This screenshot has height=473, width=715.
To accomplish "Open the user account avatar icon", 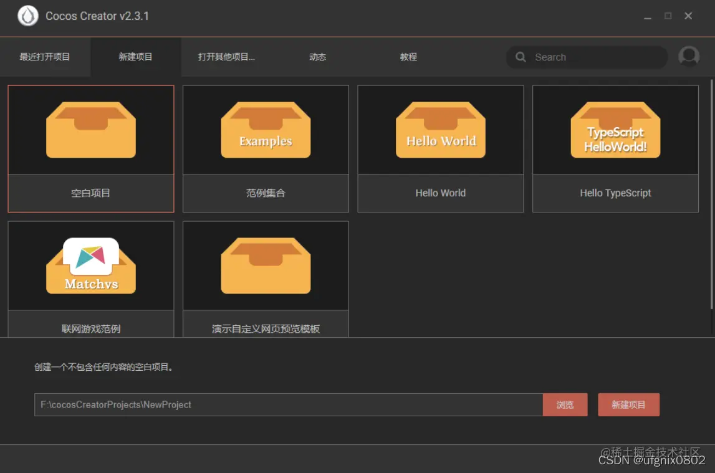I will tap(689, 57).
